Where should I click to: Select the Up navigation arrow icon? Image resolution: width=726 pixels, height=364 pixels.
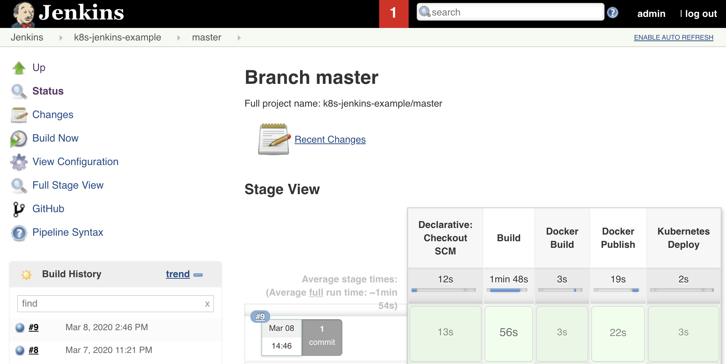pyautogui.click(x=19, y=67)
